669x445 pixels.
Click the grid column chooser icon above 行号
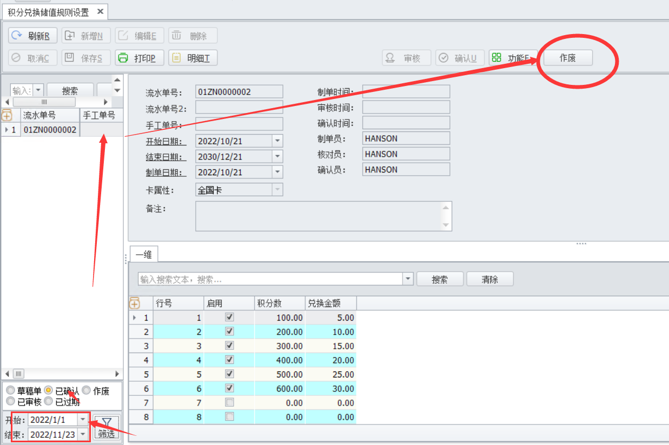click(x=134, y=303)
